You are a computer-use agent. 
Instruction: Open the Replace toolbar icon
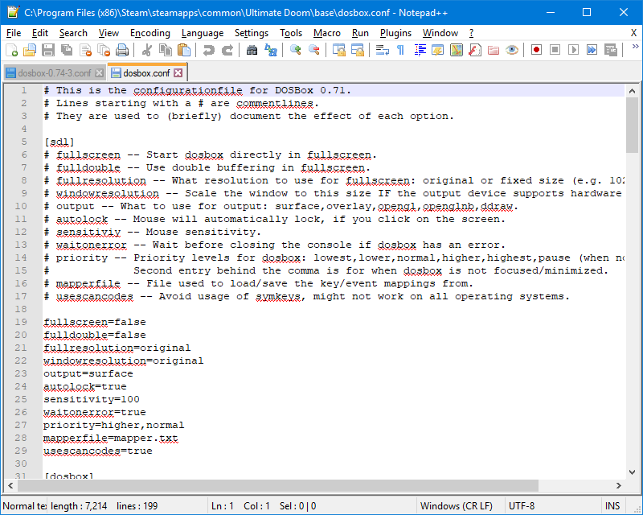(271, 50)
